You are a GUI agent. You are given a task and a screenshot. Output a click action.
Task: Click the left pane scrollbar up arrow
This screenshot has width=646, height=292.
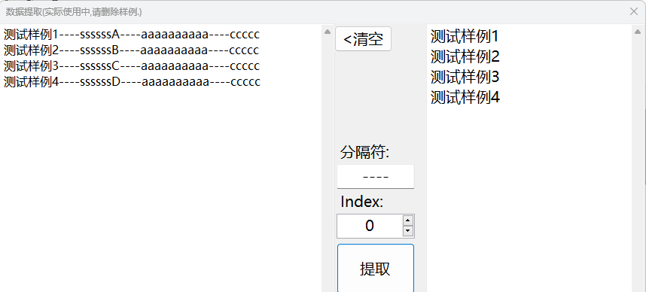tap(327, 32)
